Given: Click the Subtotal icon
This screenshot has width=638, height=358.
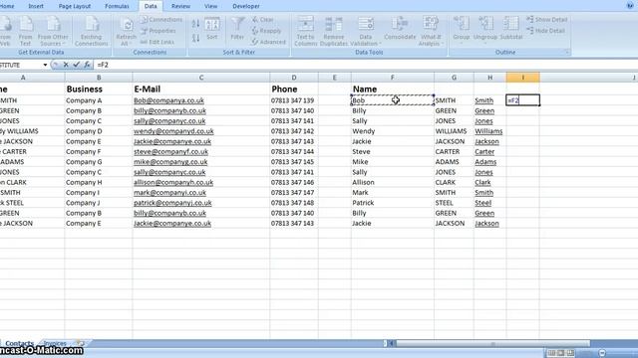Looking at the screenshot, I should [x=511, y=29].
